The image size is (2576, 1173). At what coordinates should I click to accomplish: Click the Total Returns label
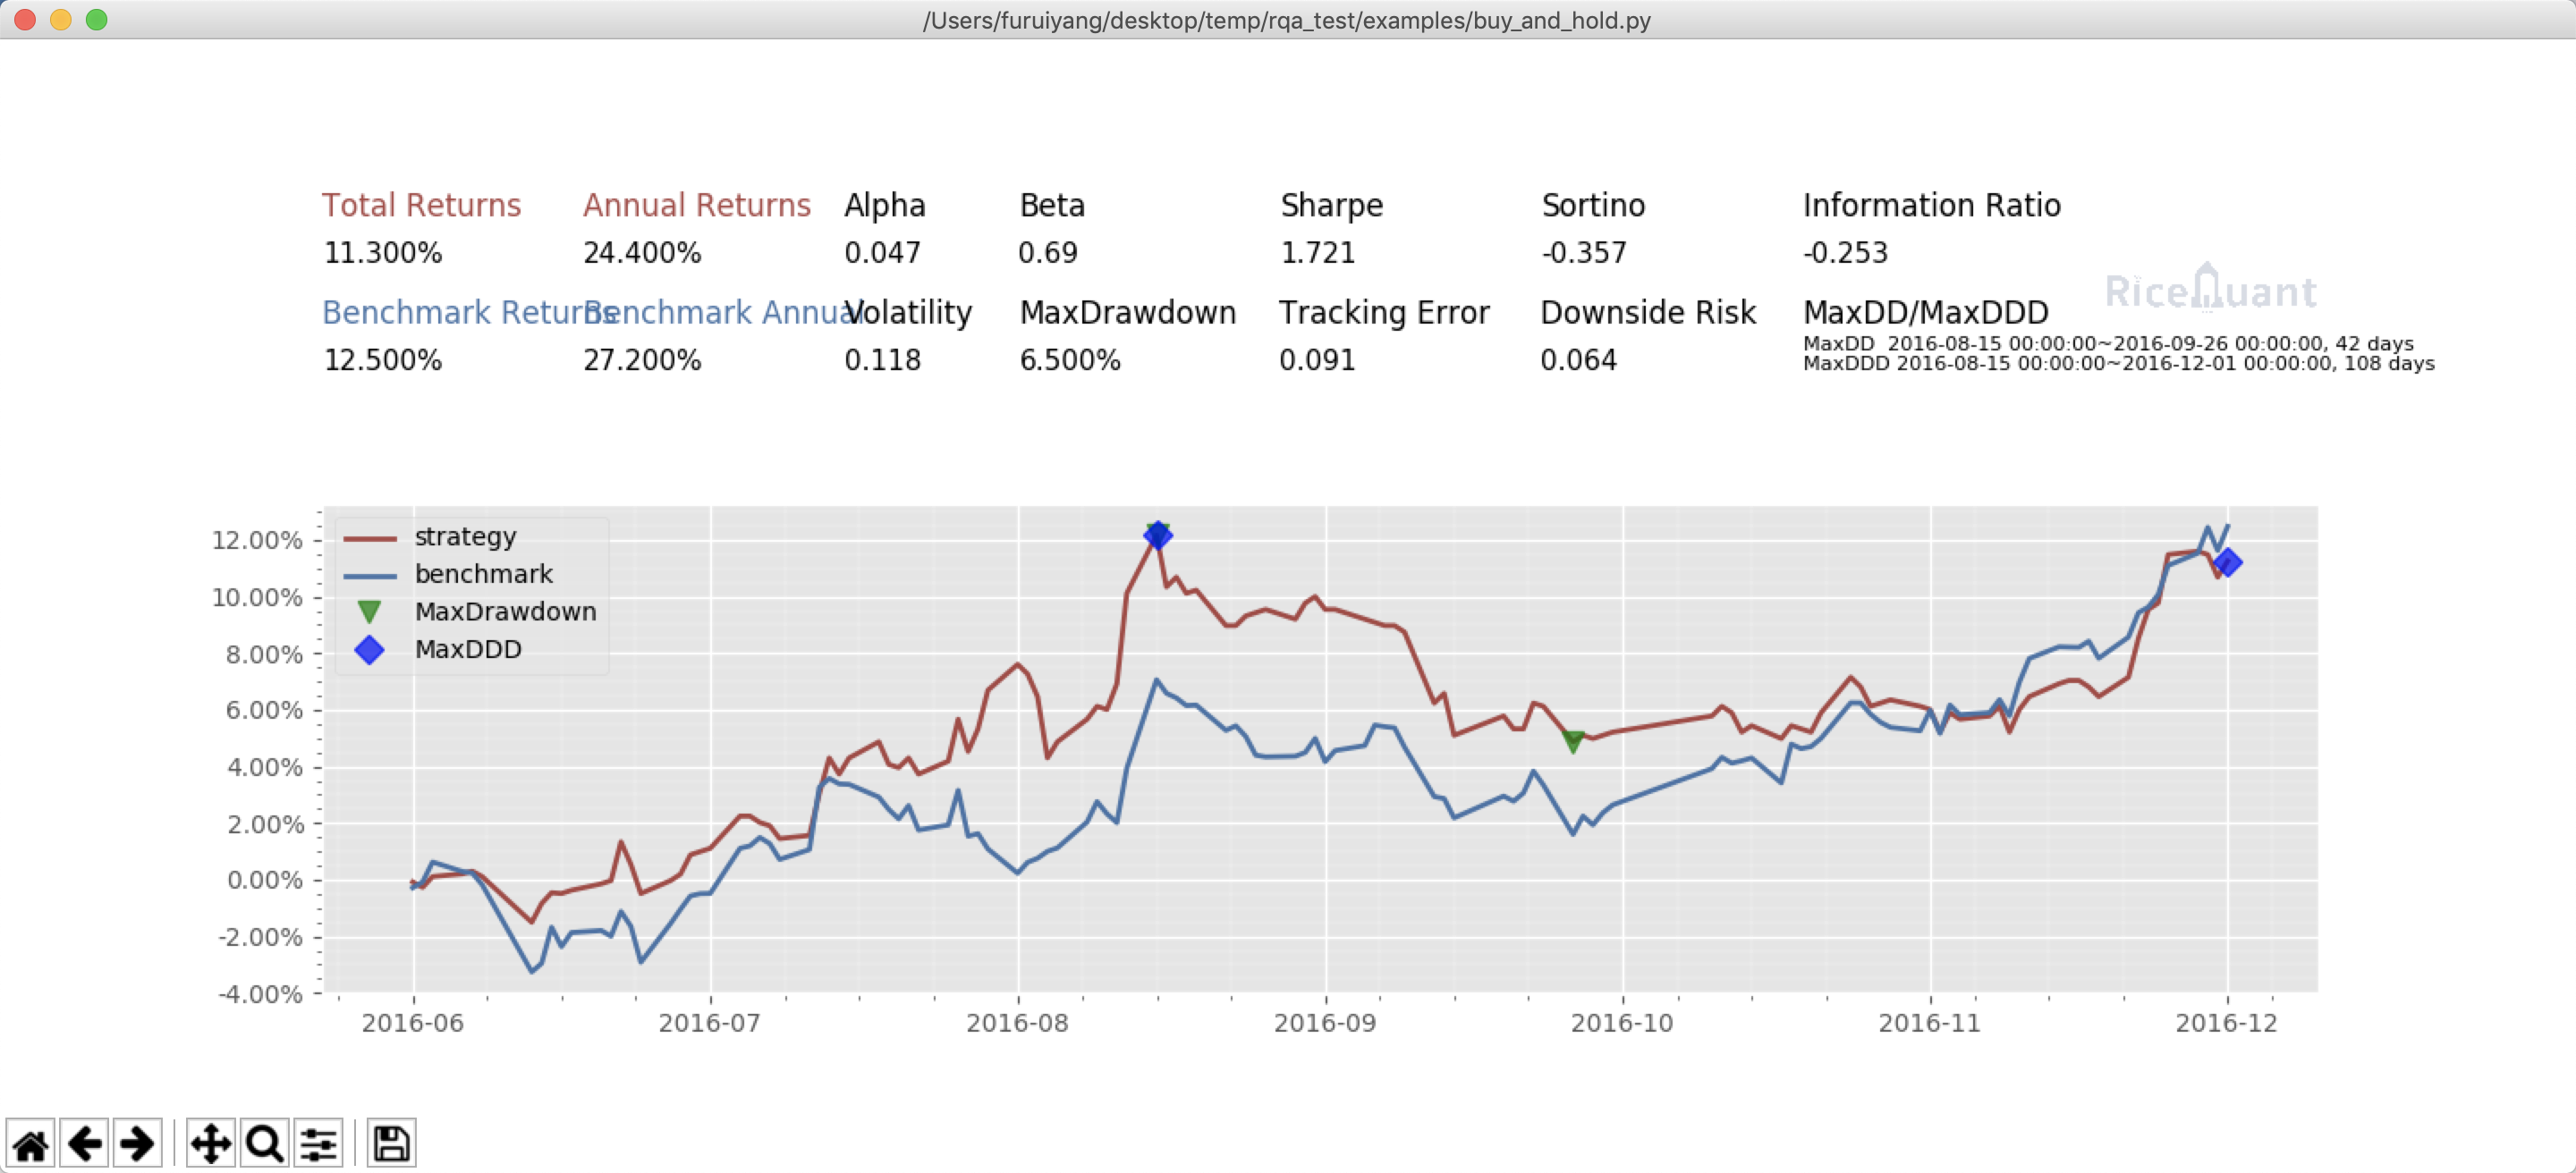click(421, 205)
